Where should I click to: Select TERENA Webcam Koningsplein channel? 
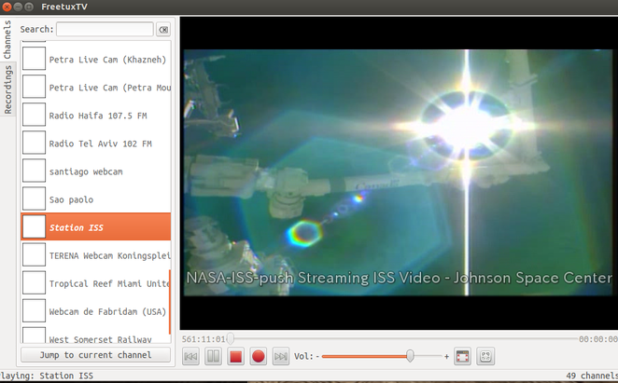coord(96,255)
